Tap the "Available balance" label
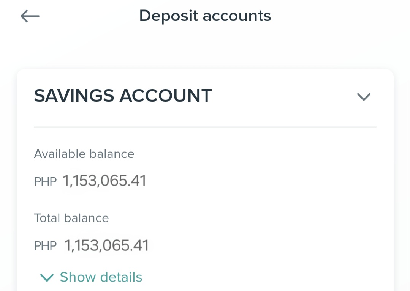The image size is (410, 291). click(x=84, y=154)
